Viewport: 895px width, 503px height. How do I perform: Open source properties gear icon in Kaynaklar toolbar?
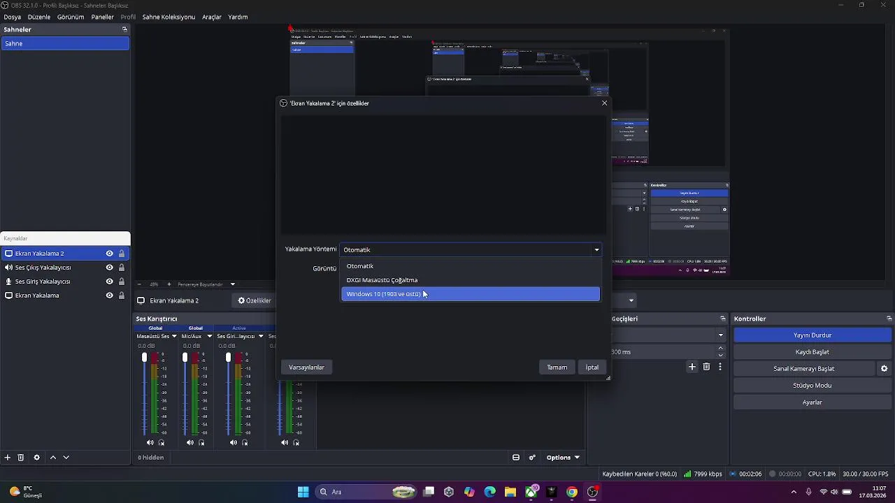coord(37,458)
